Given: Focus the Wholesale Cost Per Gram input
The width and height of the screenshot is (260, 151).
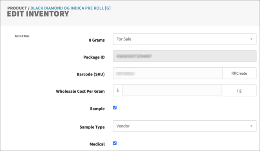Looking at the screenshot, I should click(172, 90).
